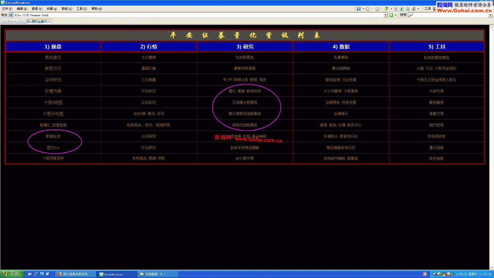Viewport: 494px width, 278px height.
Task: Click the Save toolbar icon
Action: [359, 9]
